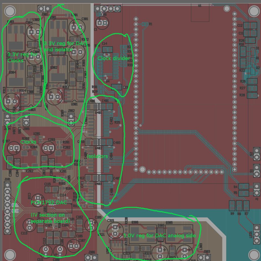Select the C403 capacitor footprint

click(106, 142)
